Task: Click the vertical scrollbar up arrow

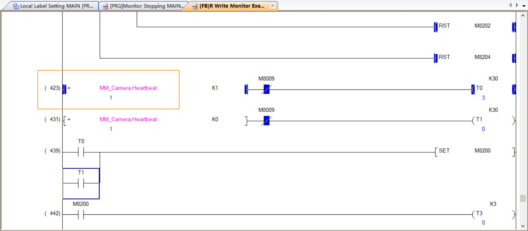Action: pyautogui.click(x=523, y=15)
